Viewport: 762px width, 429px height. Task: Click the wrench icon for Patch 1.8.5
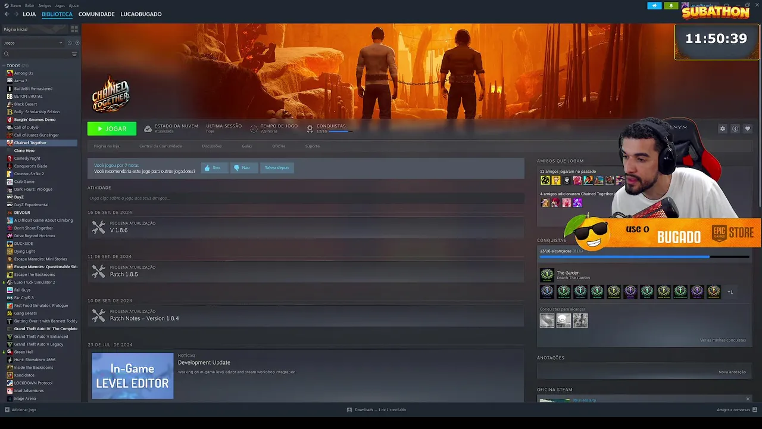(x=99, y=271)
